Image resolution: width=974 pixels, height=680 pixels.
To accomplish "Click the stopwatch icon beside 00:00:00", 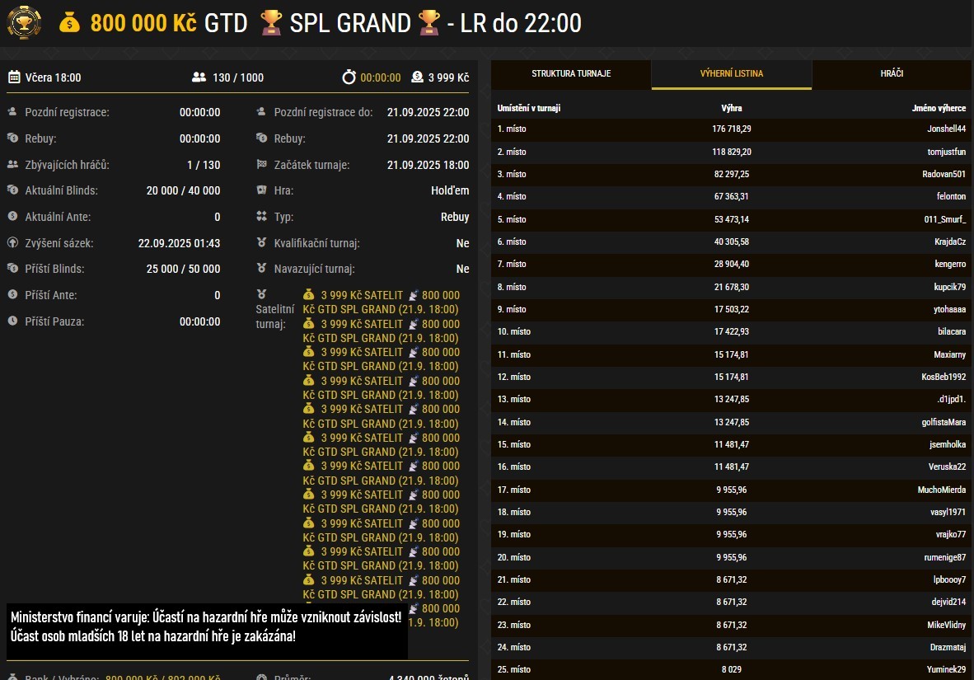I will pos(349,77).
